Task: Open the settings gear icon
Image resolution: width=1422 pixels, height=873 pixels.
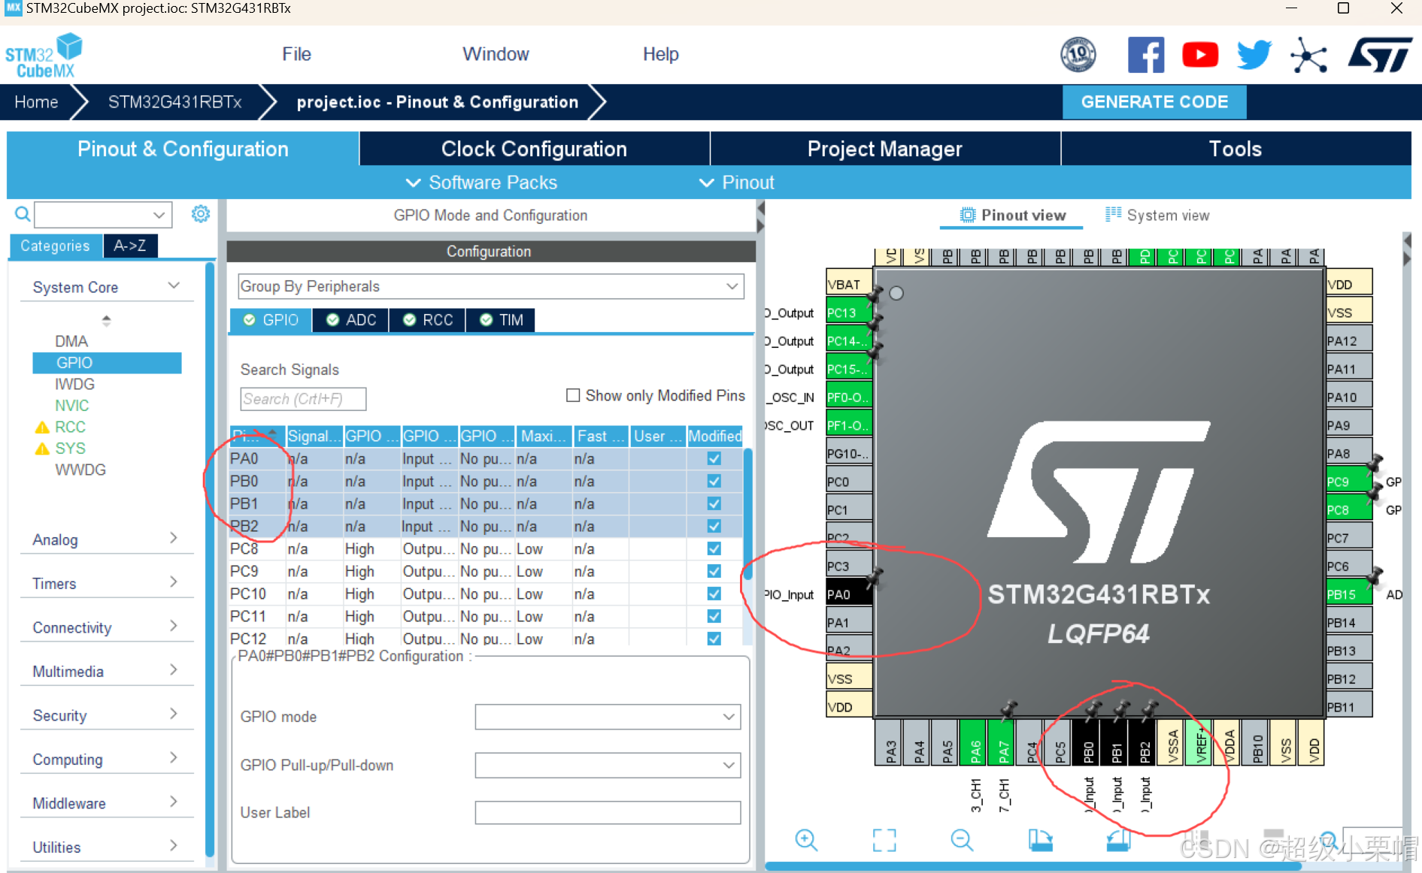Action: [x=201, y=214]
